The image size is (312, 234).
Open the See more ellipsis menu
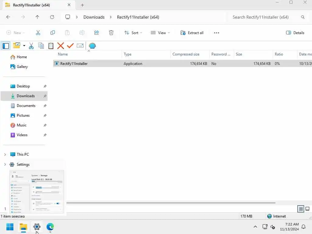click(x=217, y=33)
